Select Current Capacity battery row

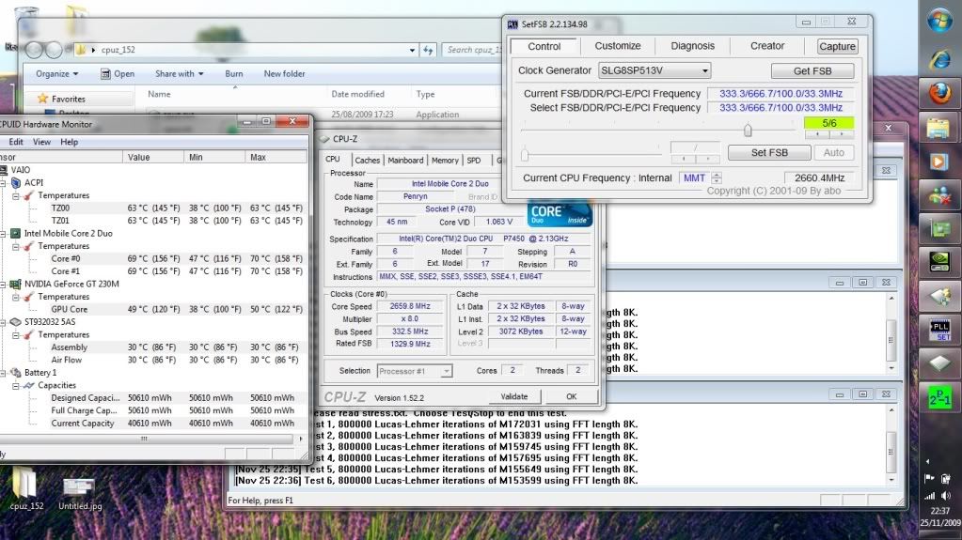tap(153, 424)
